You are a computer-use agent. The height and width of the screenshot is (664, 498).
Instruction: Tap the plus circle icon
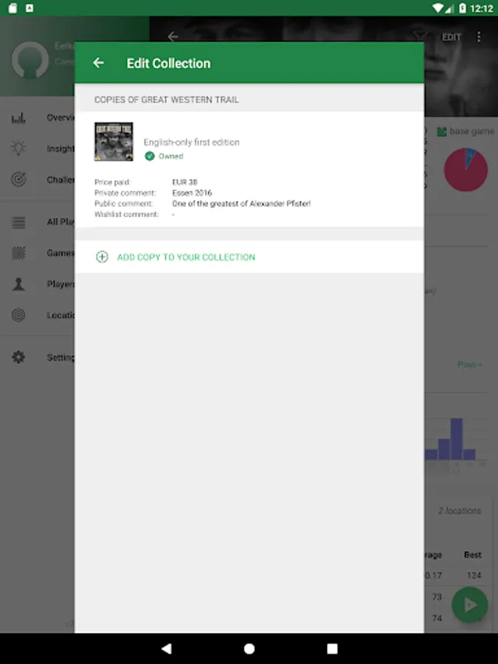pyautogui.click(x=102, y=257)
